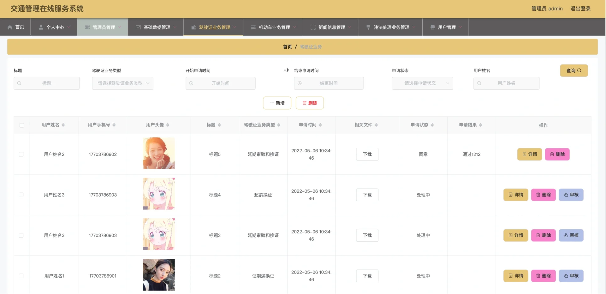
Task: Check the row checkbox for 用户姓名2
Action: coord(21,154)
